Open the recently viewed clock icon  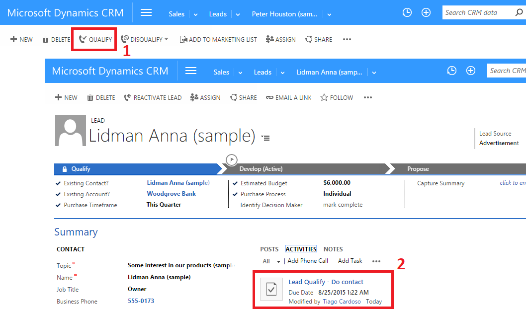point(407,12)
